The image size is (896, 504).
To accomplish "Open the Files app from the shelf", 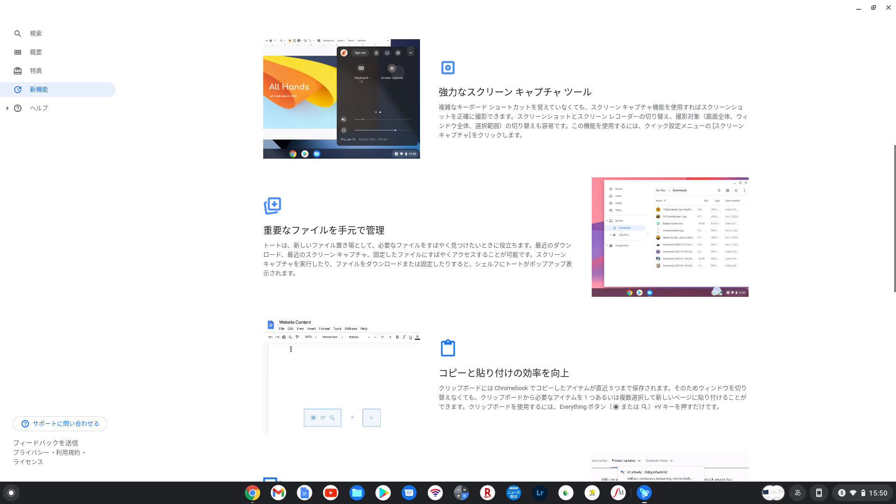I will pyautogui.click(x=357, y=493).
